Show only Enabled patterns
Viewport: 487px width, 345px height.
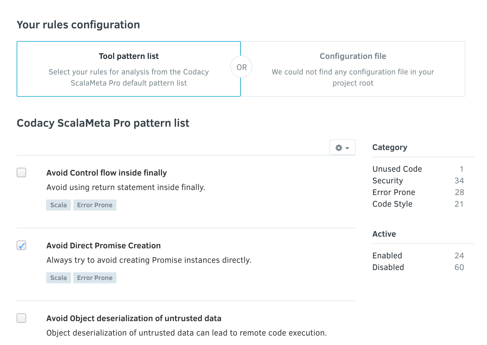coord(387,256)
